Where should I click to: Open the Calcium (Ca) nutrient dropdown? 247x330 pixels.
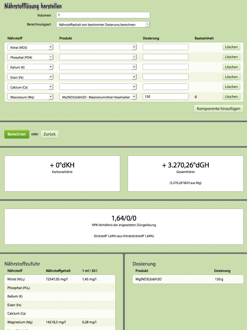click(30, 87)
